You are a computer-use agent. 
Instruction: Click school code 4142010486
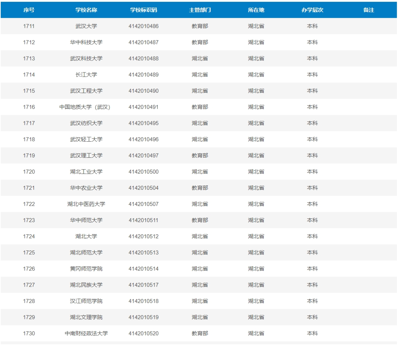tap(143, 26)
